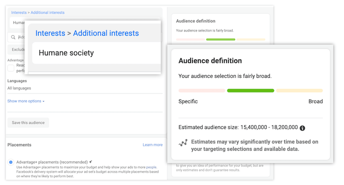Viewport: 344px width, 185px height.
Task: Click the Specific label under meter
Action: [188, 102]
